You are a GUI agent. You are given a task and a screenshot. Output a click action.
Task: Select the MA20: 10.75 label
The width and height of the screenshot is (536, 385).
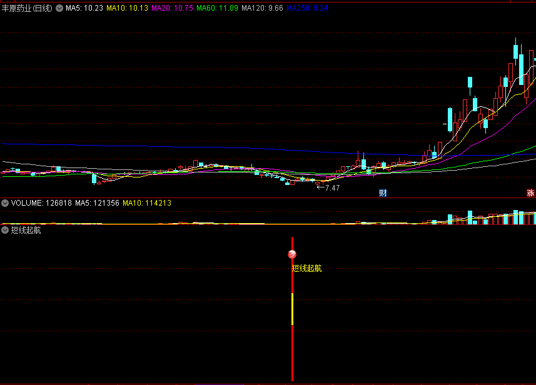click(172, 8)
